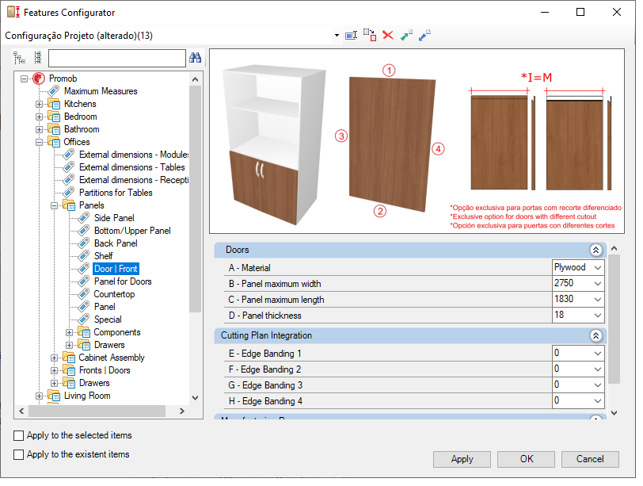
Task: Open the Panel maximum length dropdown
Action: (x=598, y=300)
